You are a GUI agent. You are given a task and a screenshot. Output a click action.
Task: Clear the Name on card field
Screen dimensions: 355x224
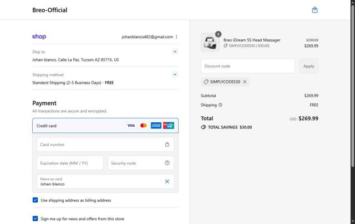point(167,181)
